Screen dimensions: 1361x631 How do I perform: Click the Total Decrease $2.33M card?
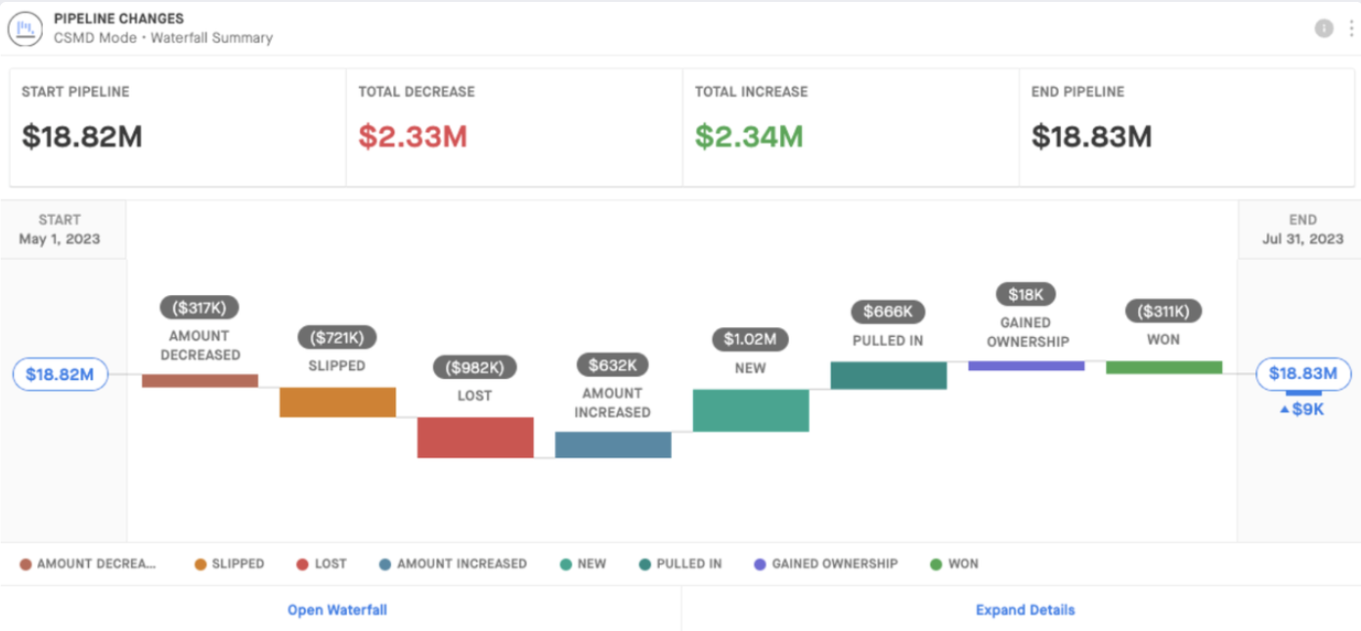point(514,127)
